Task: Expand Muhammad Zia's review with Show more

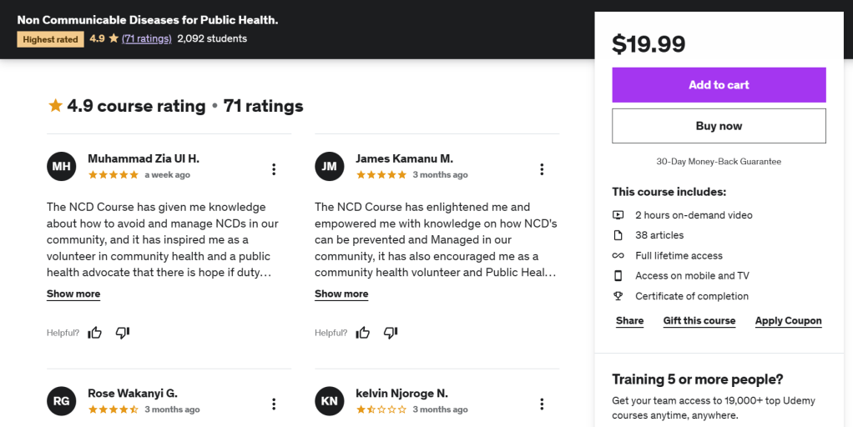Action: 73,294
